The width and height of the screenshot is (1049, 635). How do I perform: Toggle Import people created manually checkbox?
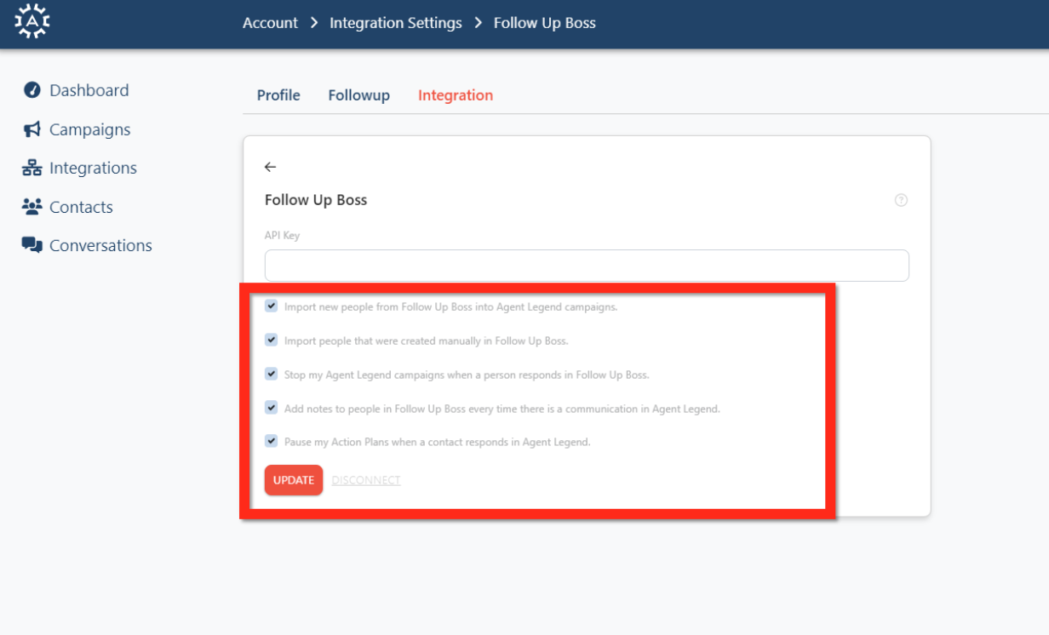pos(271,340)
